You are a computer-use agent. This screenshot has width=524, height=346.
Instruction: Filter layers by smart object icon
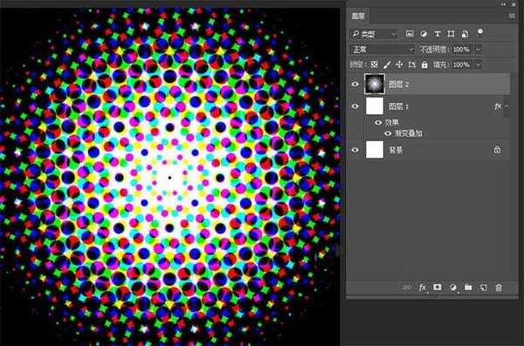pyautogui.click(x=465, y=34)
